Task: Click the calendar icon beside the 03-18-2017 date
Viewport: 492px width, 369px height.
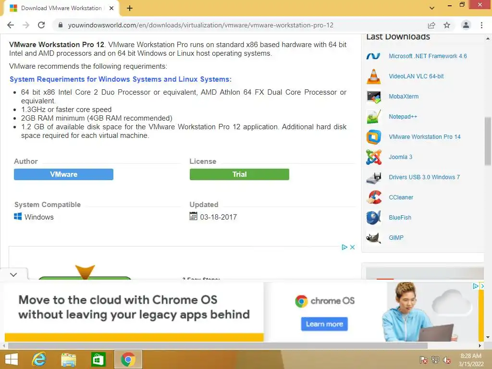Action: click(193, 216)
